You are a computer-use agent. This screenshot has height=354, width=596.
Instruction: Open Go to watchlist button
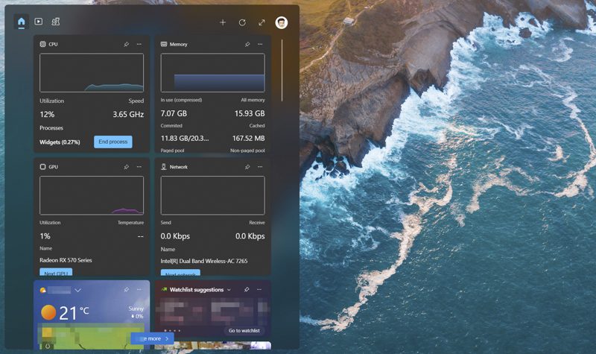coord(244,330)
